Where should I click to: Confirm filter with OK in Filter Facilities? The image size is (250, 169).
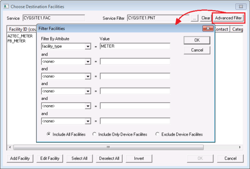[x=197, y=40]
